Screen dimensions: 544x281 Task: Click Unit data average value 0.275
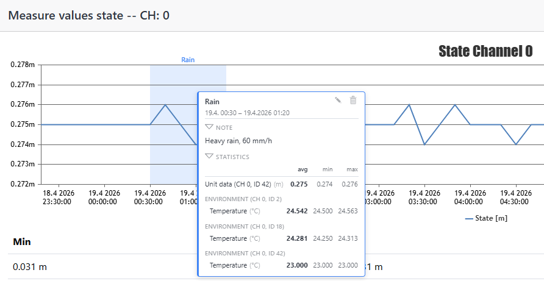(x=299, y=184)
